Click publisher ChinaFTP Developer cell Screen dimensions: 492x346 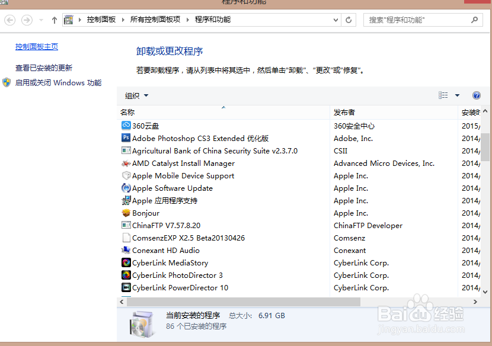pyautogui.click(x=368, y=226)
